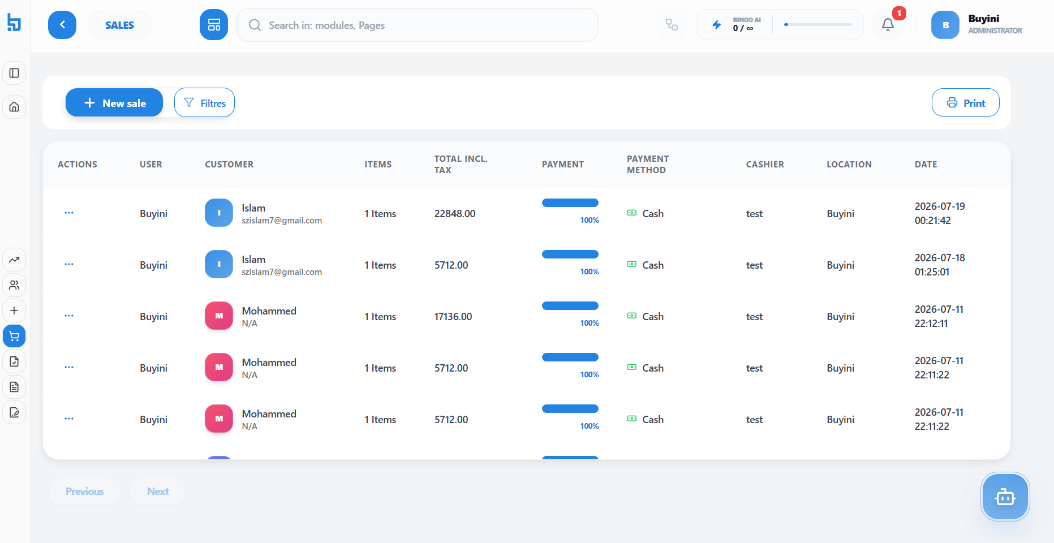This screenshot has height=543, width=1054.
Task: Open actions menu for the 22848.00 sale
Action: click(x=69, y=213)
